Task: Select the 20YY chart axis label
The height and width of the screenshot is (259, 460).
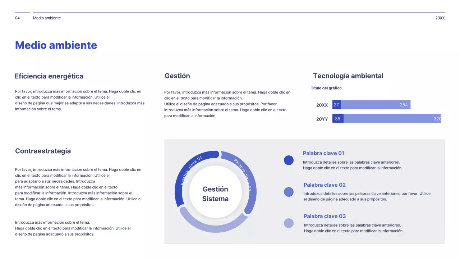Action: pos(322,119)
